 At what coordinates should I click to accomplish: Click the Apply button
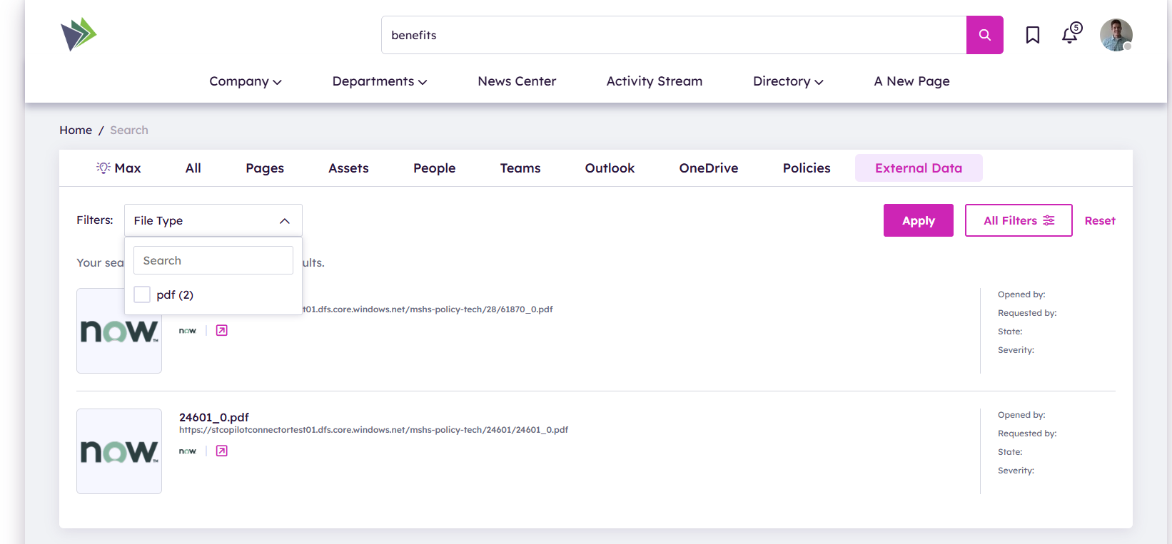click(919, 220)
